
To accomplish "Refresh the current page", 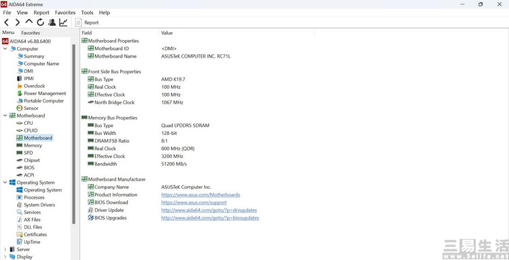I will click(40, 22).
